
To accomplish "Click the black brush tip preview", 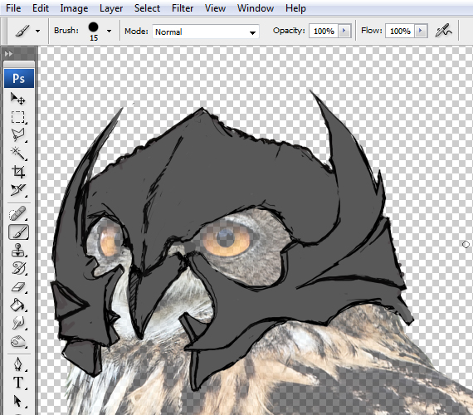I will (x=94, y=27).
